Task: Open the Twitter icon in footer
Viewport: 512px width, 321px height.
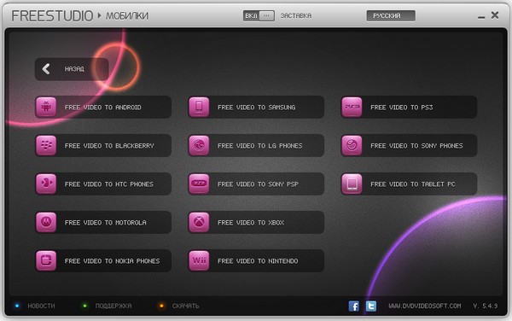Action: [371, 306]
